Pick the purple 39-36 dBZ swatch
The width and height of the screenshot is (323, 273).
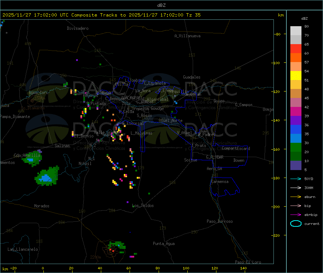pyautogui.click(x=296, y=121)
